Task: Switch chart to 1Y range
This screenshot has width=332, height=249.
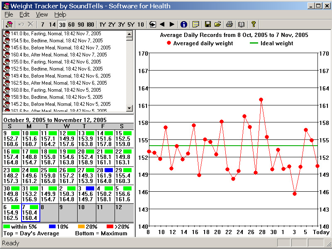Action: tap(103, 24)
